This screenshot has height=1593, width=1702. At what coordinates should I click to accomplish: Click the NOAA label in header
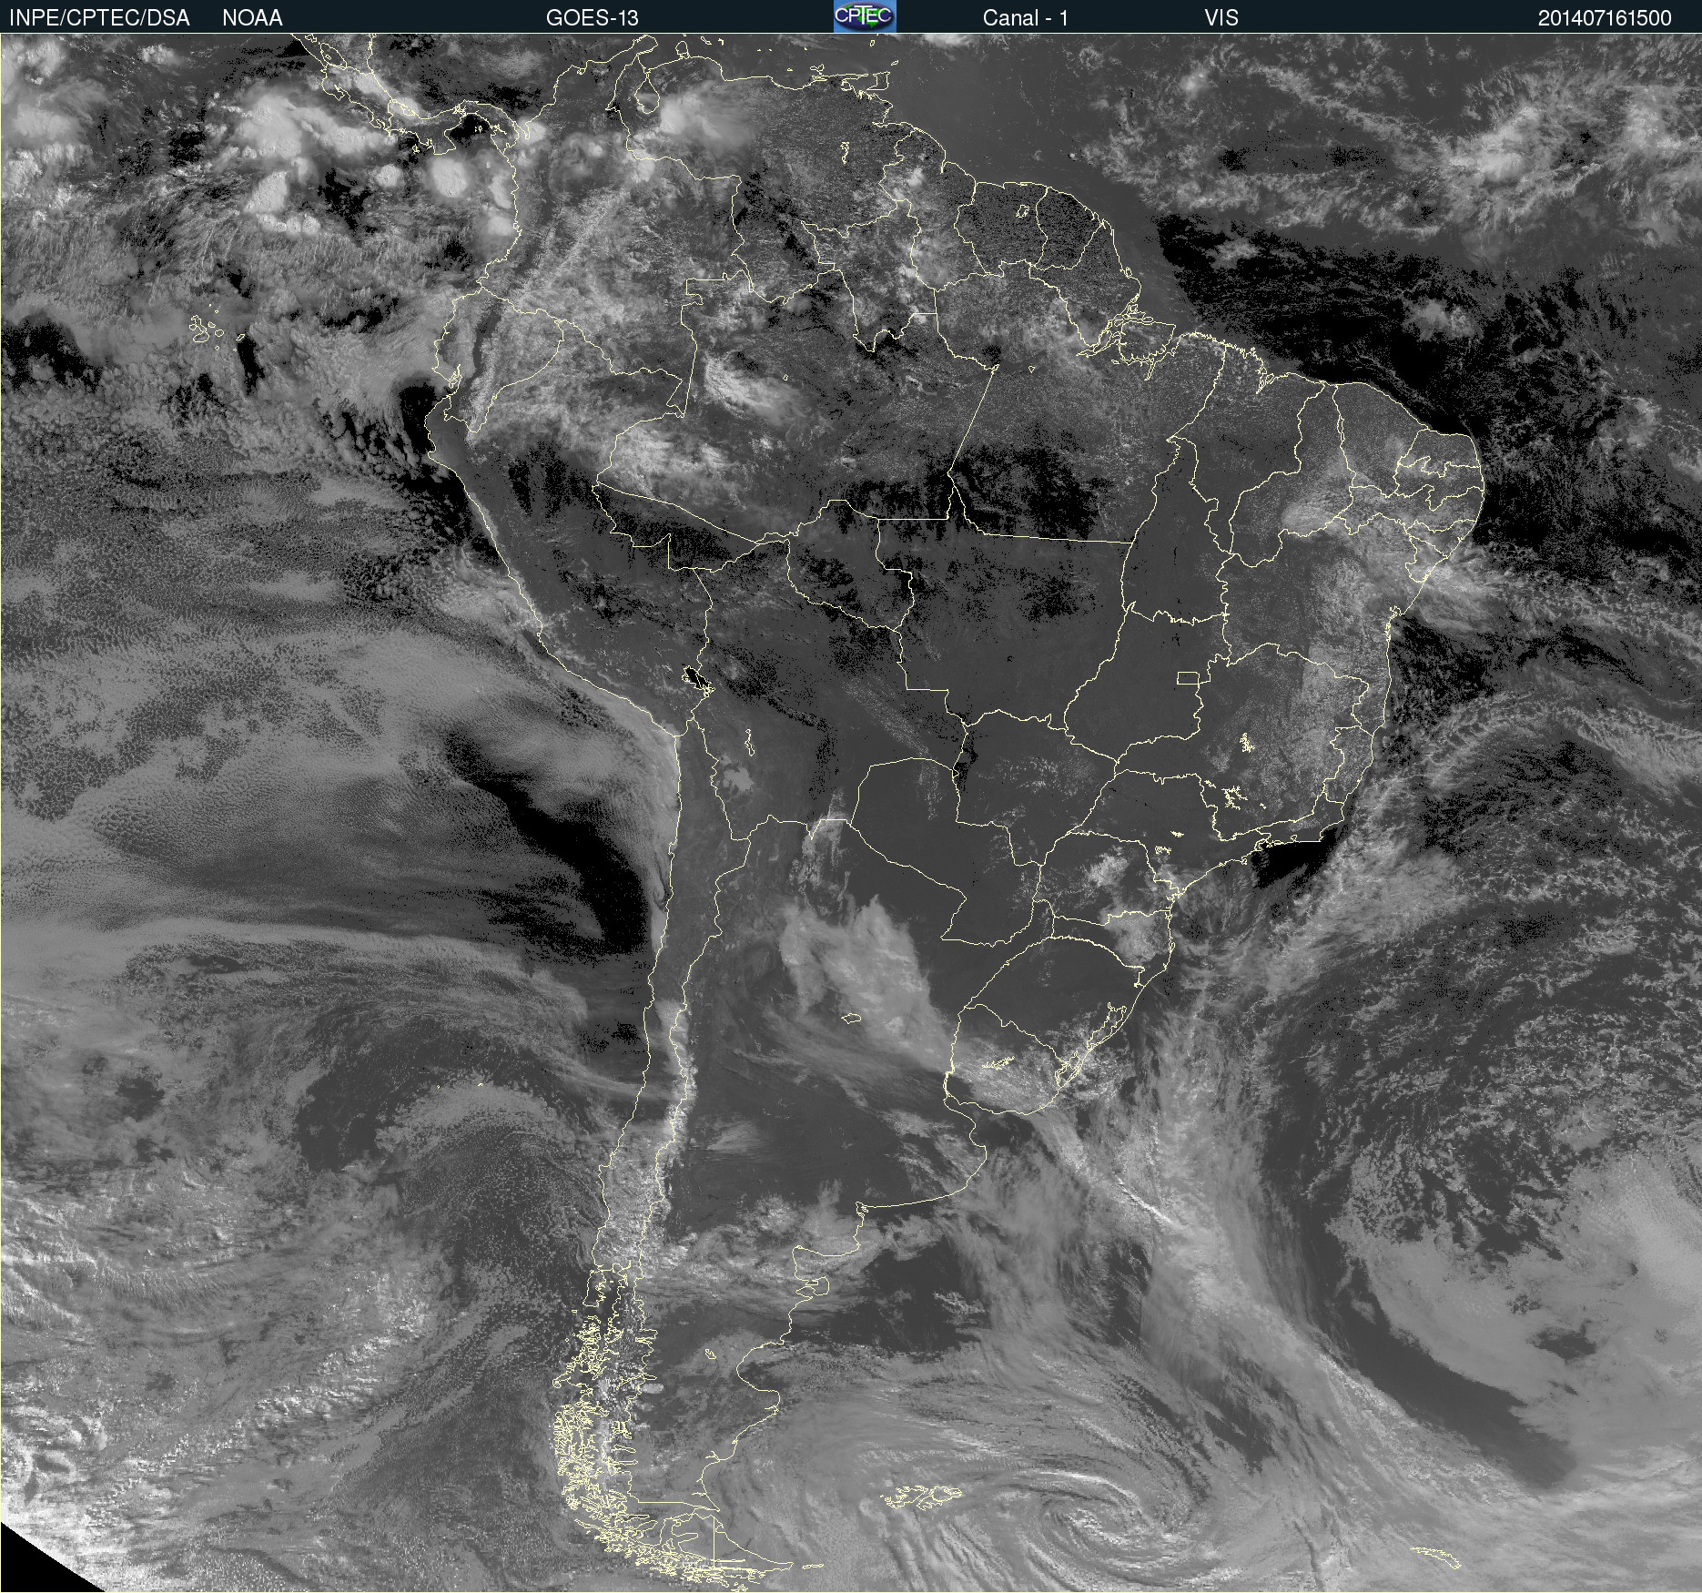click(x=252, y=18)
